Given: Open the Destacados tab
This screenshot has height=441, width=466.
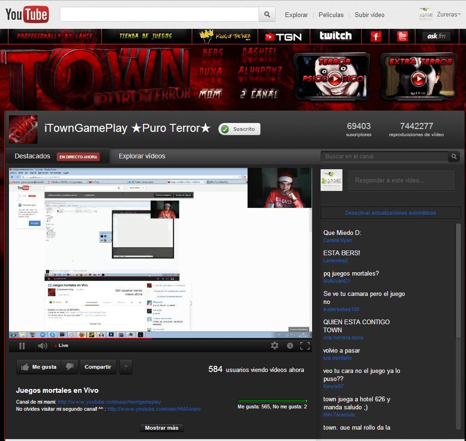Looking at the screenshot, I should tap(32, 156).
